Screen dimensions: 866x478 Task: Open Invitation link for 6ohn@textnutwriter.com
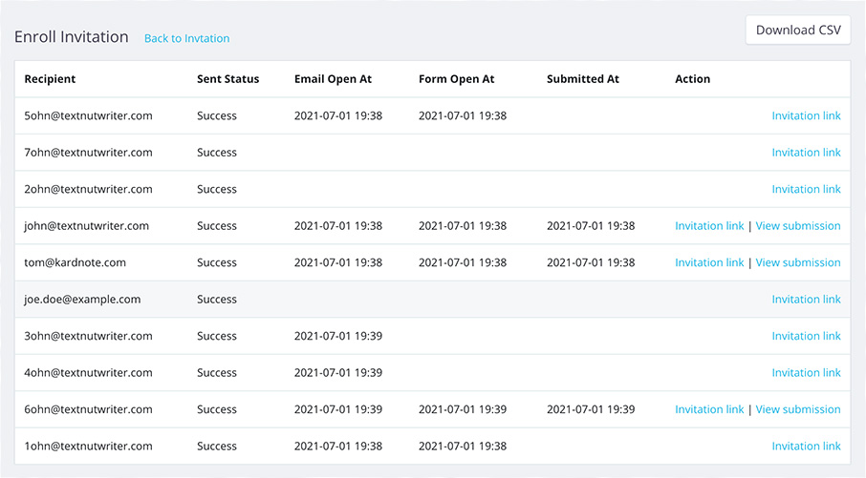coord(709,409)
